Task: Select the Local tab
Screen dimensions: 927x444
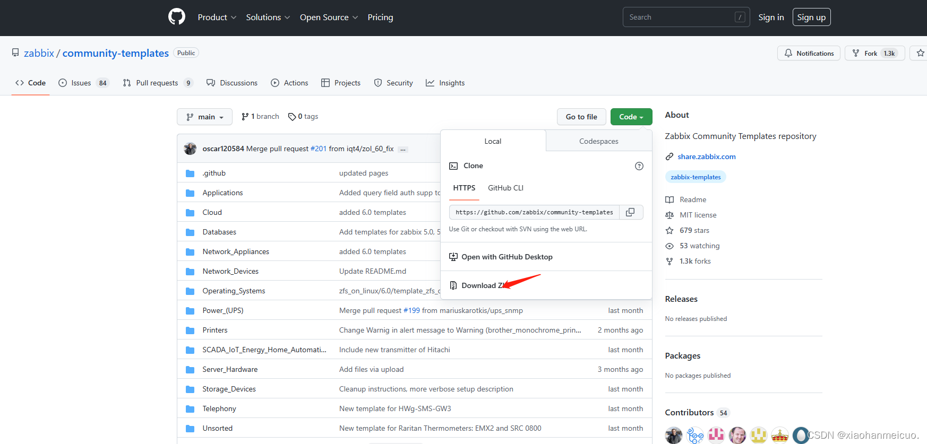Action: [493, 141]
